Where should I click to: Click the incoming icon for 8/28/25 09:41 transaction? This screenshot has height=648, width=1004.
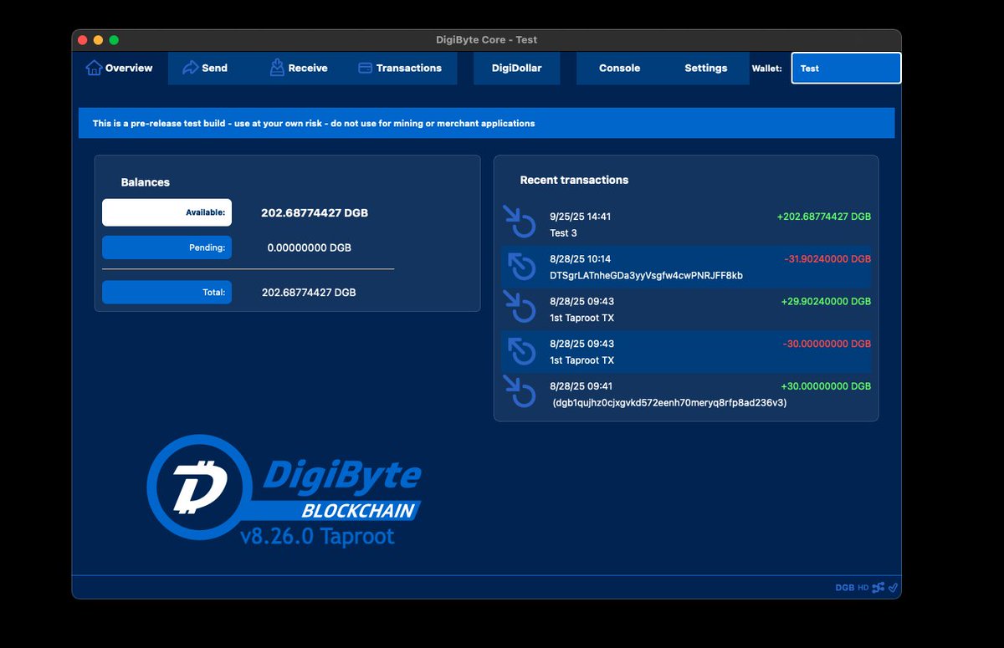(x=519, y=393)
